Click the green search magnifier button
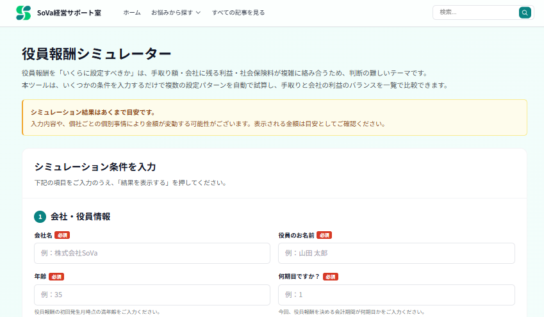544x317 pixels. (x=525, y=13)
